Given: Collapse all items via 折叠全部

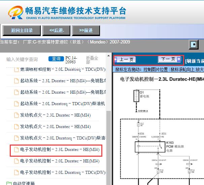Looking at the screenshot, I should pos(92,60).
